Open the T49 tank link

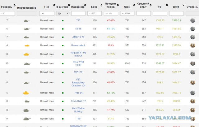click(x=78, y=119)
